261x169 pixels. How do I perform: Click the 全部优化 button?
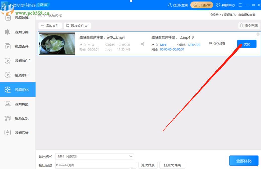tap(244, 161)
